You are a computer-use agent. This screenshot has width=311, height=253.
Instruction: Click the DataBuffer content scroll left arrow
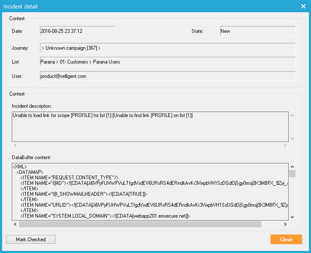click(x=15, y=224)
